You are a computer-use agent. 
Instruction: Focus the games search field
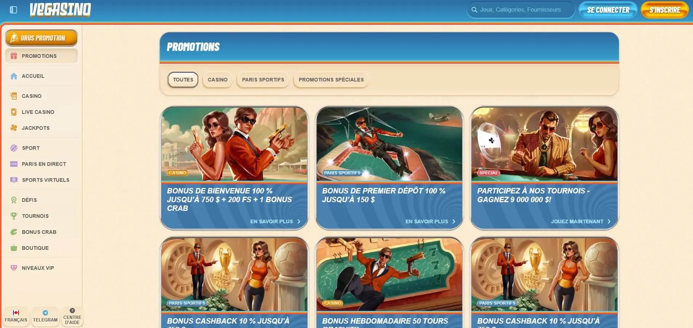pyautogui.click(x=520, y=10)
